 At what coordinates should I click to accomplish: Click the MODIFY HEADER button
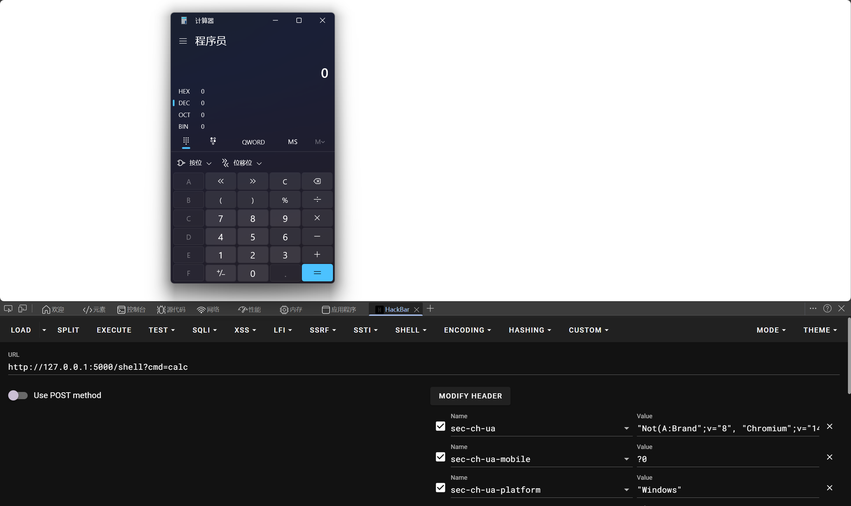tap(470, 396)
